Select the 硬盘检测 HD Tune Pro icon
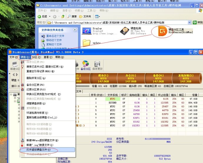Screen dimensions: 203x163 (124, 31)
